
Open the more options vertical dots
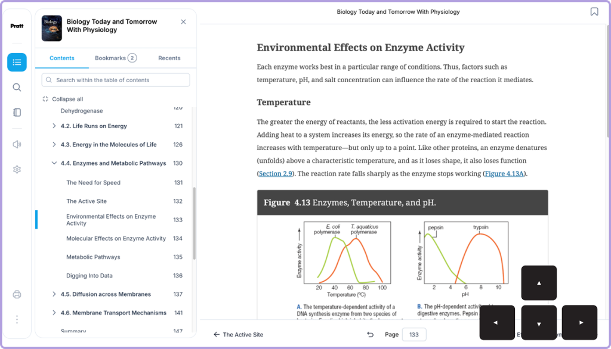[17, 319]
